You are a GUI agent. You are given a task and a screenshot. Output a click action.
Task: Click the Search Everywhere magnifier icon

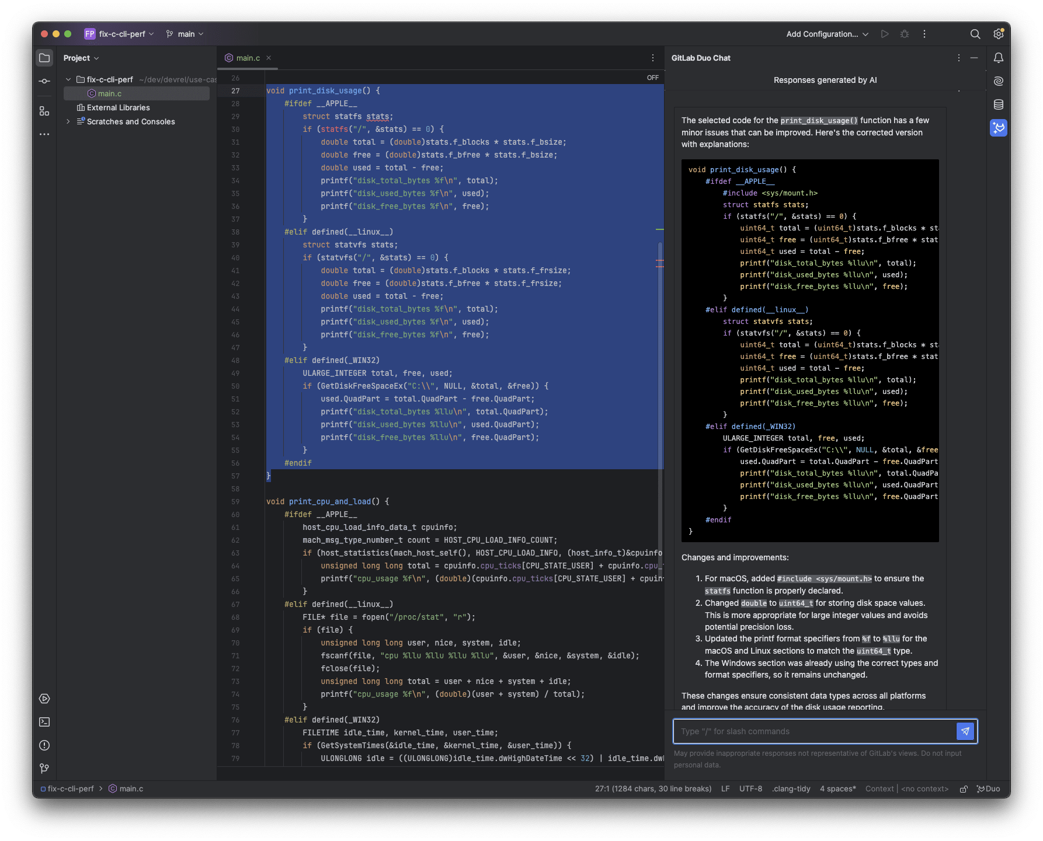(x=975, y=34)
